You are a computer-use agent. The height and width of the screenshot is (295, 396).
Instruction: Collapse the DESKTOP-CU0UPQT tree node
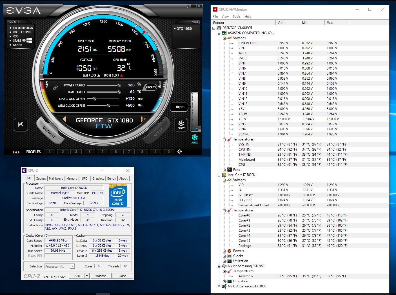coord(214,28)
